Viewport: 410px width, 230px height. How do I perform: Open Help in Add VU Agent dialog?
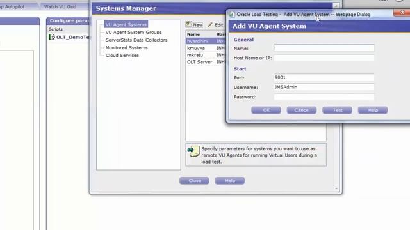[x=373, y=110]
